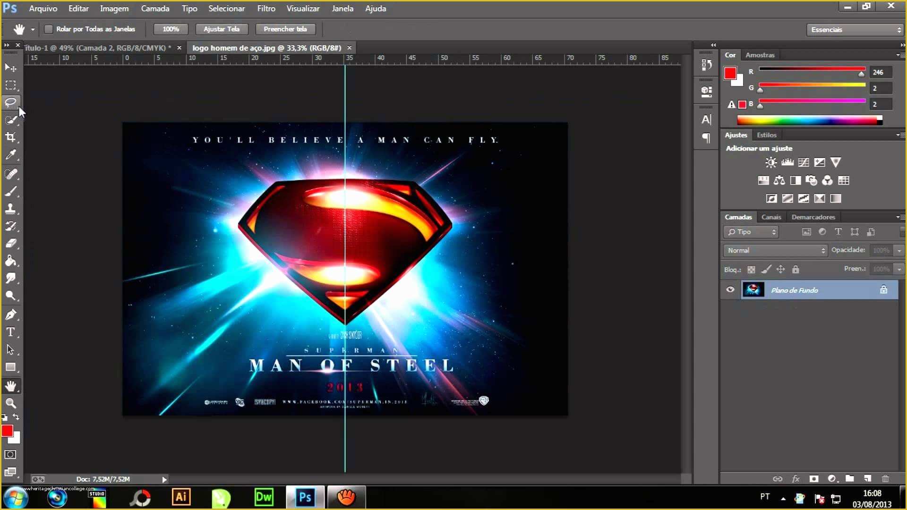Change the screen mode
The image size is (907, 510).
click(x=10, y=472)
